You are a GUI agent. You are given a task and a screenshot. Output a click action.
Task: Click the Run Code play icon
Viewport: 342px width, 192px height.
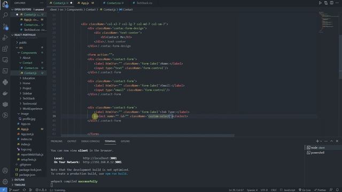[x=320, y=3]
